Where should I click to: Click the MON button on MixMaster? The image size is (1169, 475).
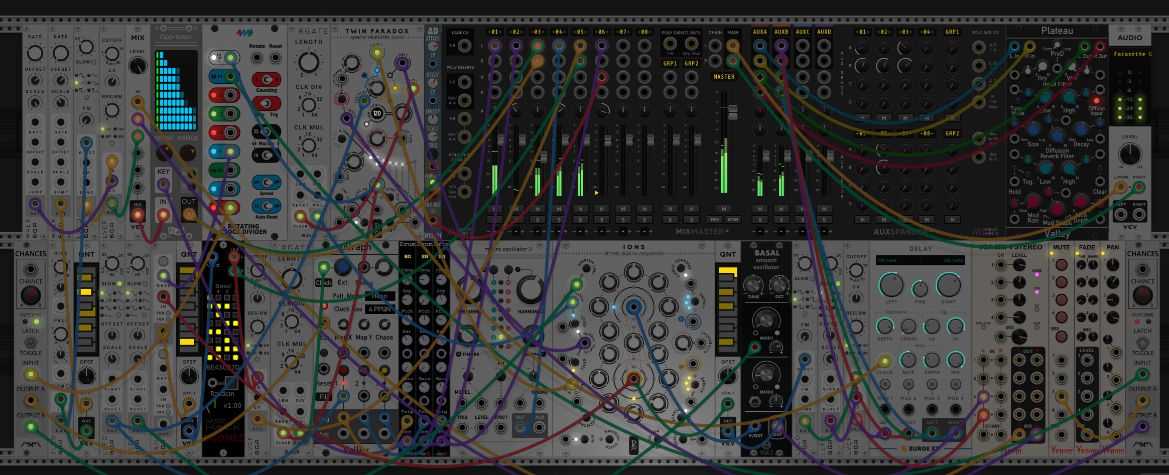733,220
